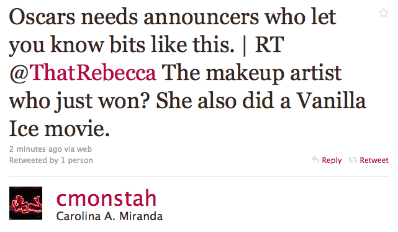The width and height of the screenshot is (398, 232).
Task: Click the retweet arrows icon
Action: (x=353, y=160)
